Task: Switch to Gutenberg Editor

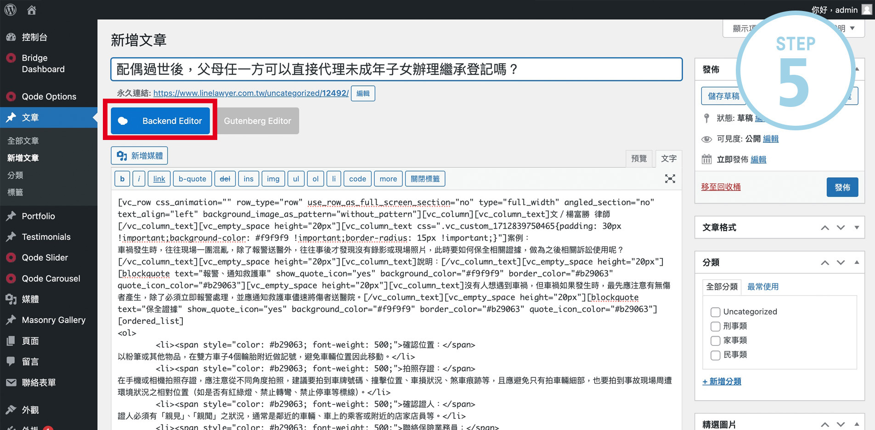Action: coord(257,121)
